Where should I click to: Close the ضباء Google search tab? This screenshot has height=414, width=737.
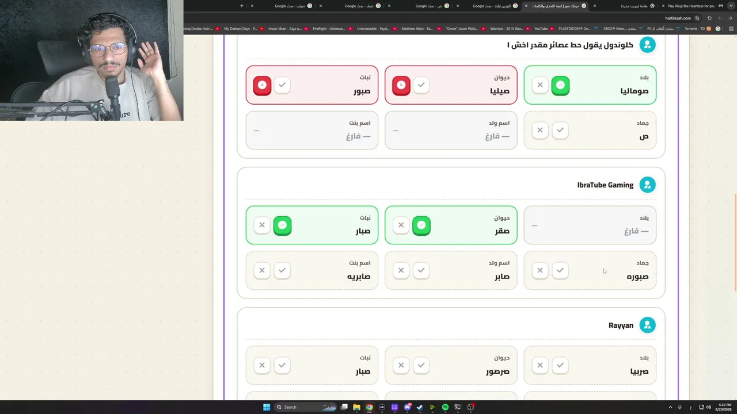[320, 6]
